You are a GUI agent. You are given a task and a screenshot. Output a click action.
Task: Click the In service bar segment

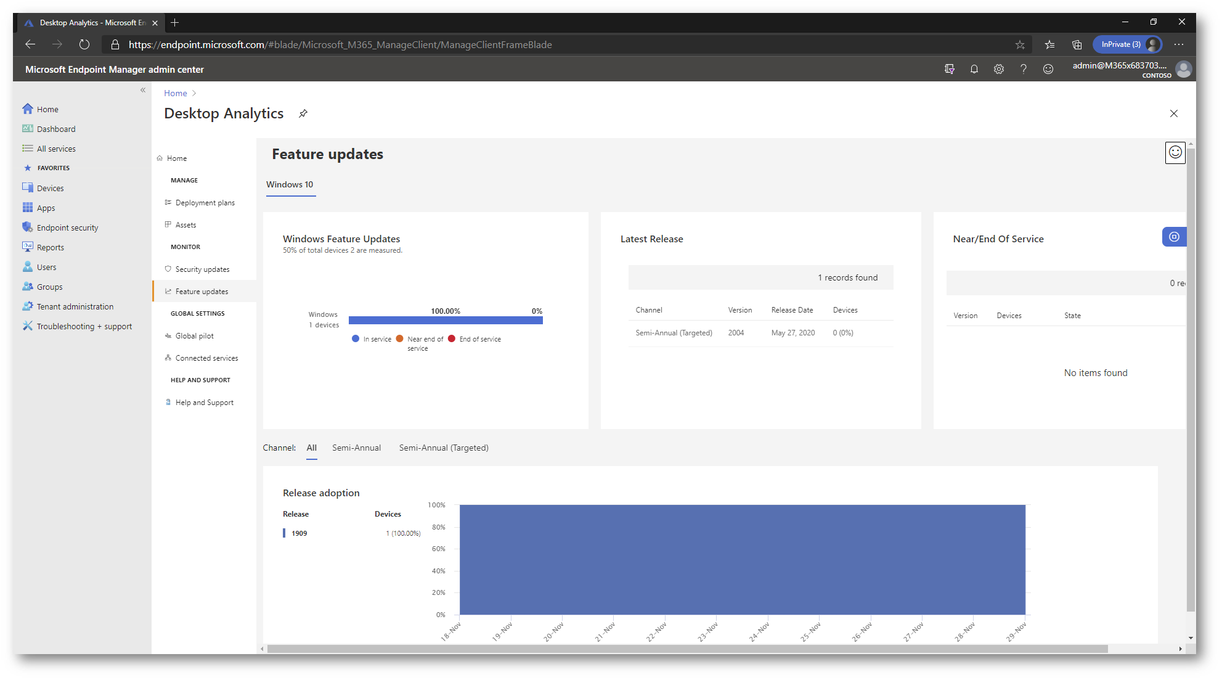446,320
